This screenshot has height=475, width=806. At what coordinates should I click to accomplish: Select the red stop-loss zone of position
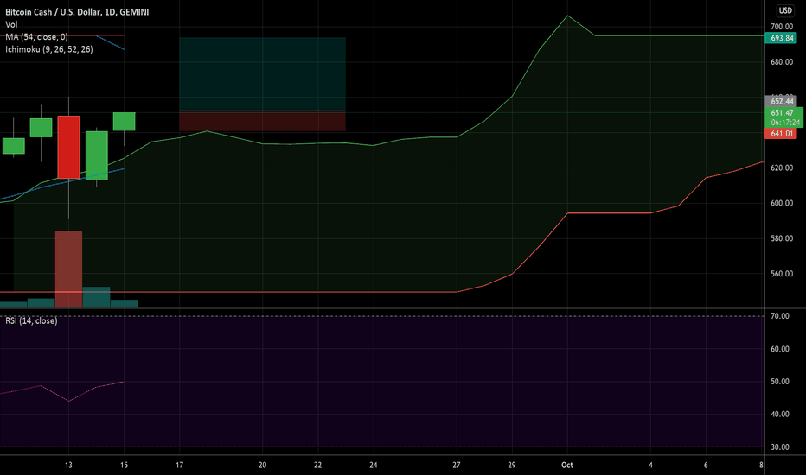coord(262,121)
